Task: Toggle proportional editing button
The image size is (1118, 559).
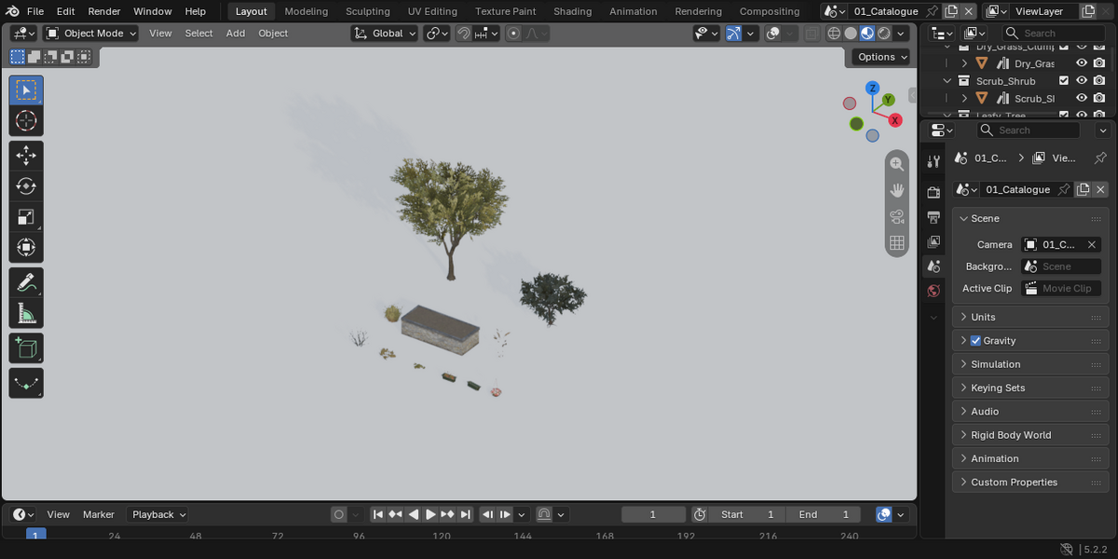Action: (513, 34)
